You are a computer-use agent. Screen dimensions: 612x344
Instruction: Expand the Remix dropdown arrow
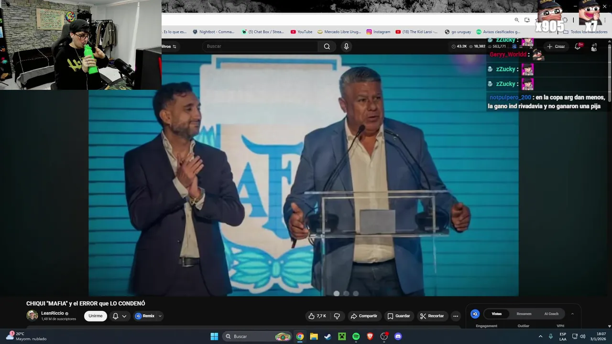160,316
